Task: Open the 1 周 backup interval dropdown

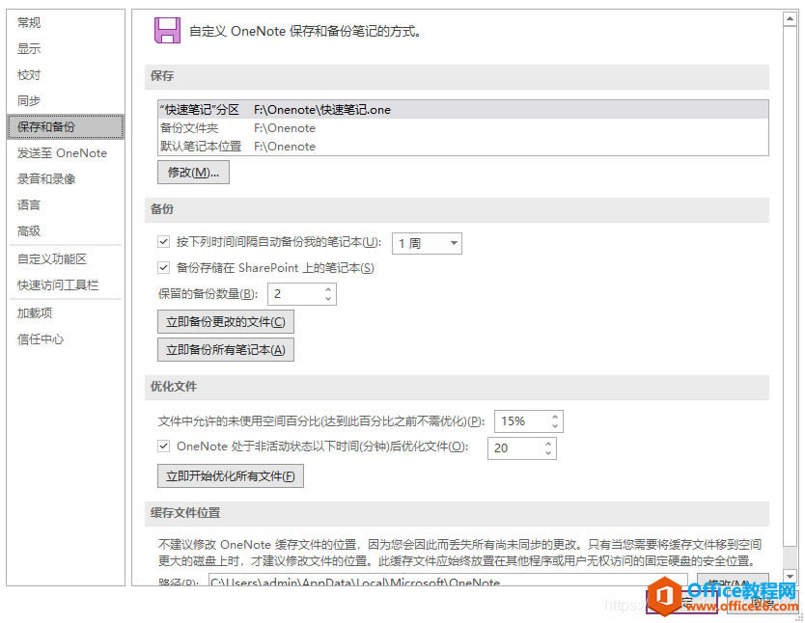Action: pos(427,243)
